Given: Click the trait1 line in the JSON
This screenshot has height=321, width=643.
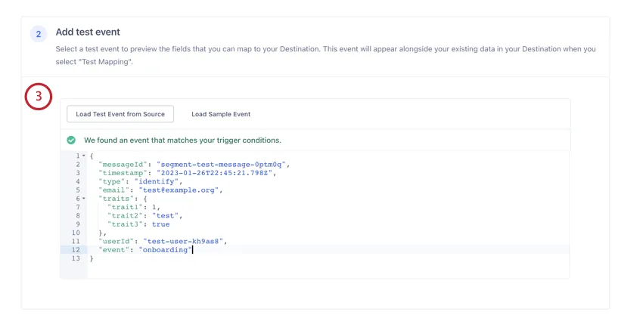Looking at the screenshot, I should click(134, 207).
